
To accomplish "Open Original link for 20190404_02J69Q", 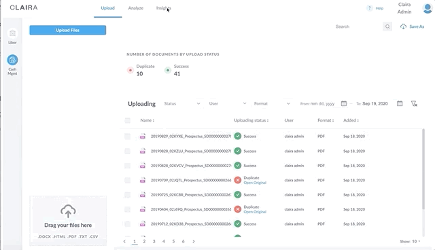I will pos(255,212).
